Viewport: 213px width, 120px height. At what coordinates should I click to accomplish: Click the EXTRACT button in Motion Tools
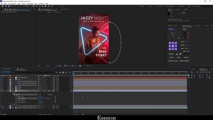171,58
